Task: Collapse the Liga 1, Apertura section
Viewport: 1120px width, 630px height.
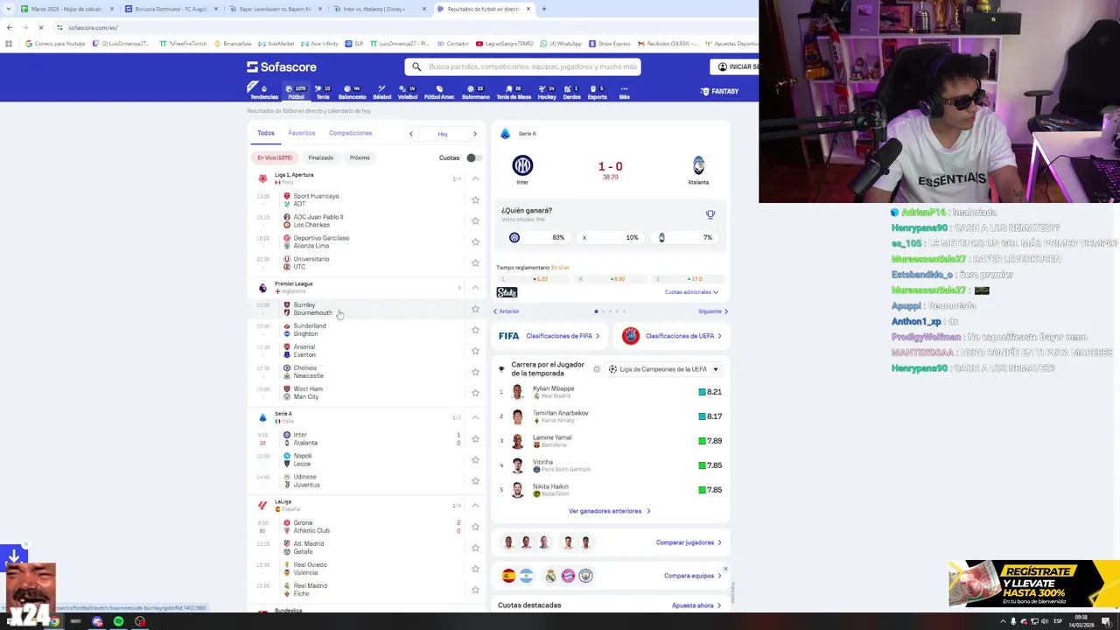Action: click(475, 178)
